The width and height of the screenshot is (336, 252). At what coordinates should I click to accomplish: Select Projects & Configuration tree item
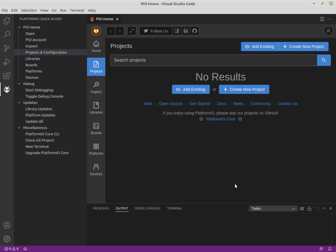coord(50,52)
